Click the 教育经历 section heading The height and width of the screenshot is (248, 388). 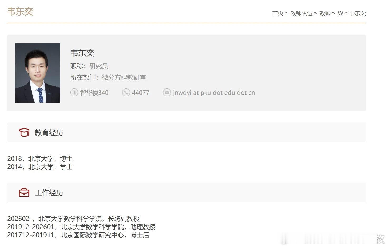tap(49, 132)
